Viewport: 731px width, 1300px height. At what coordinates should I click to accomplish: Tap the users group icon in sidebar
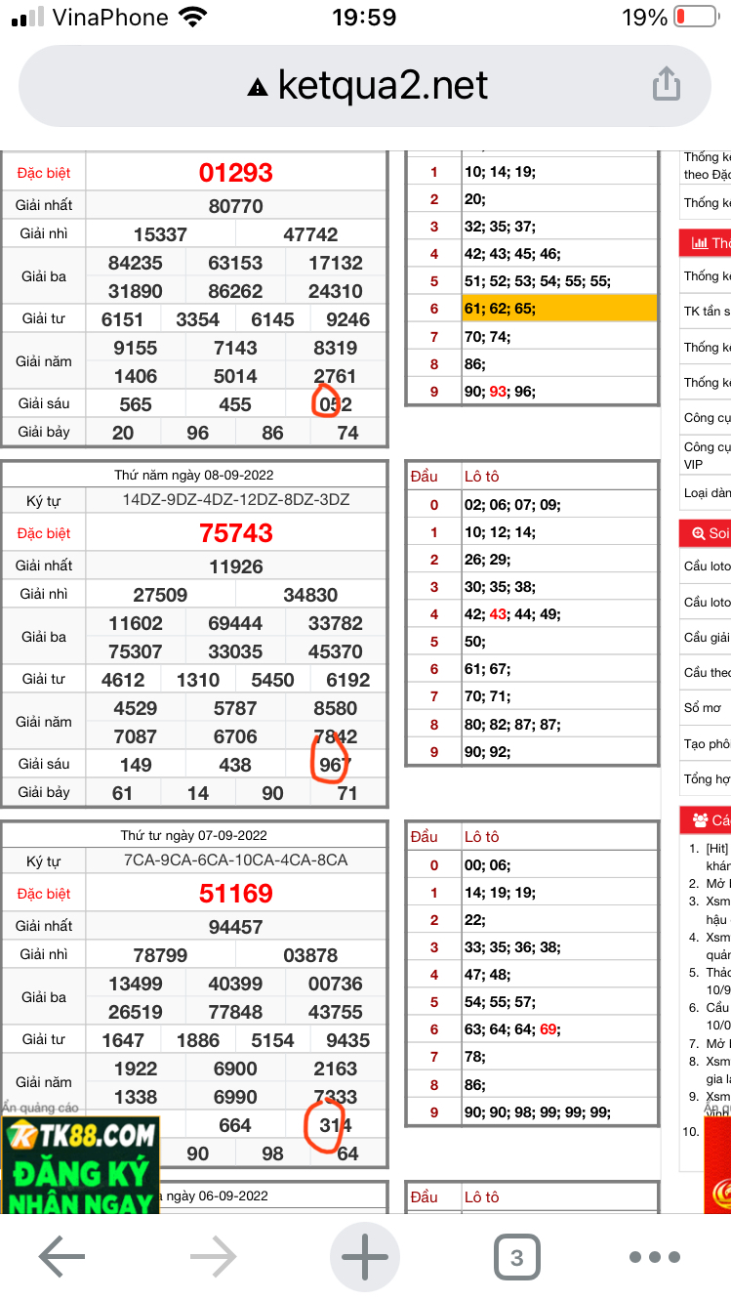[700, 820]
